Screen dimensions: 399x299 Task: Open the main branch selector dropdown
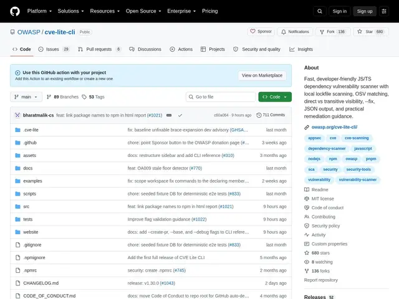pyautogui.click(x=26, y=97)
